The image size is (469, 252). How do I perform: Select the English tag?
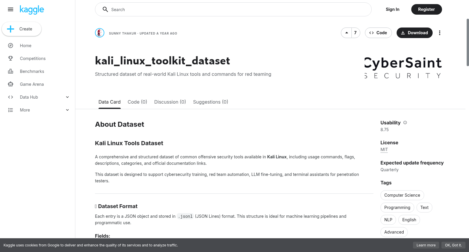tap(409, 220)
